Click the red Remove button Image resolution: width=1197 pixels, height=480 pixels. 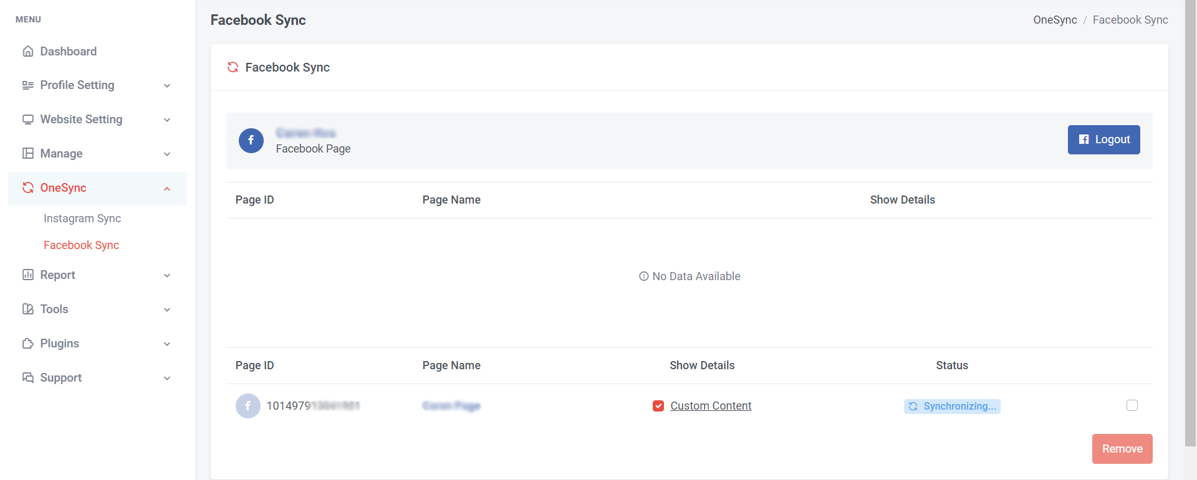1122,449
